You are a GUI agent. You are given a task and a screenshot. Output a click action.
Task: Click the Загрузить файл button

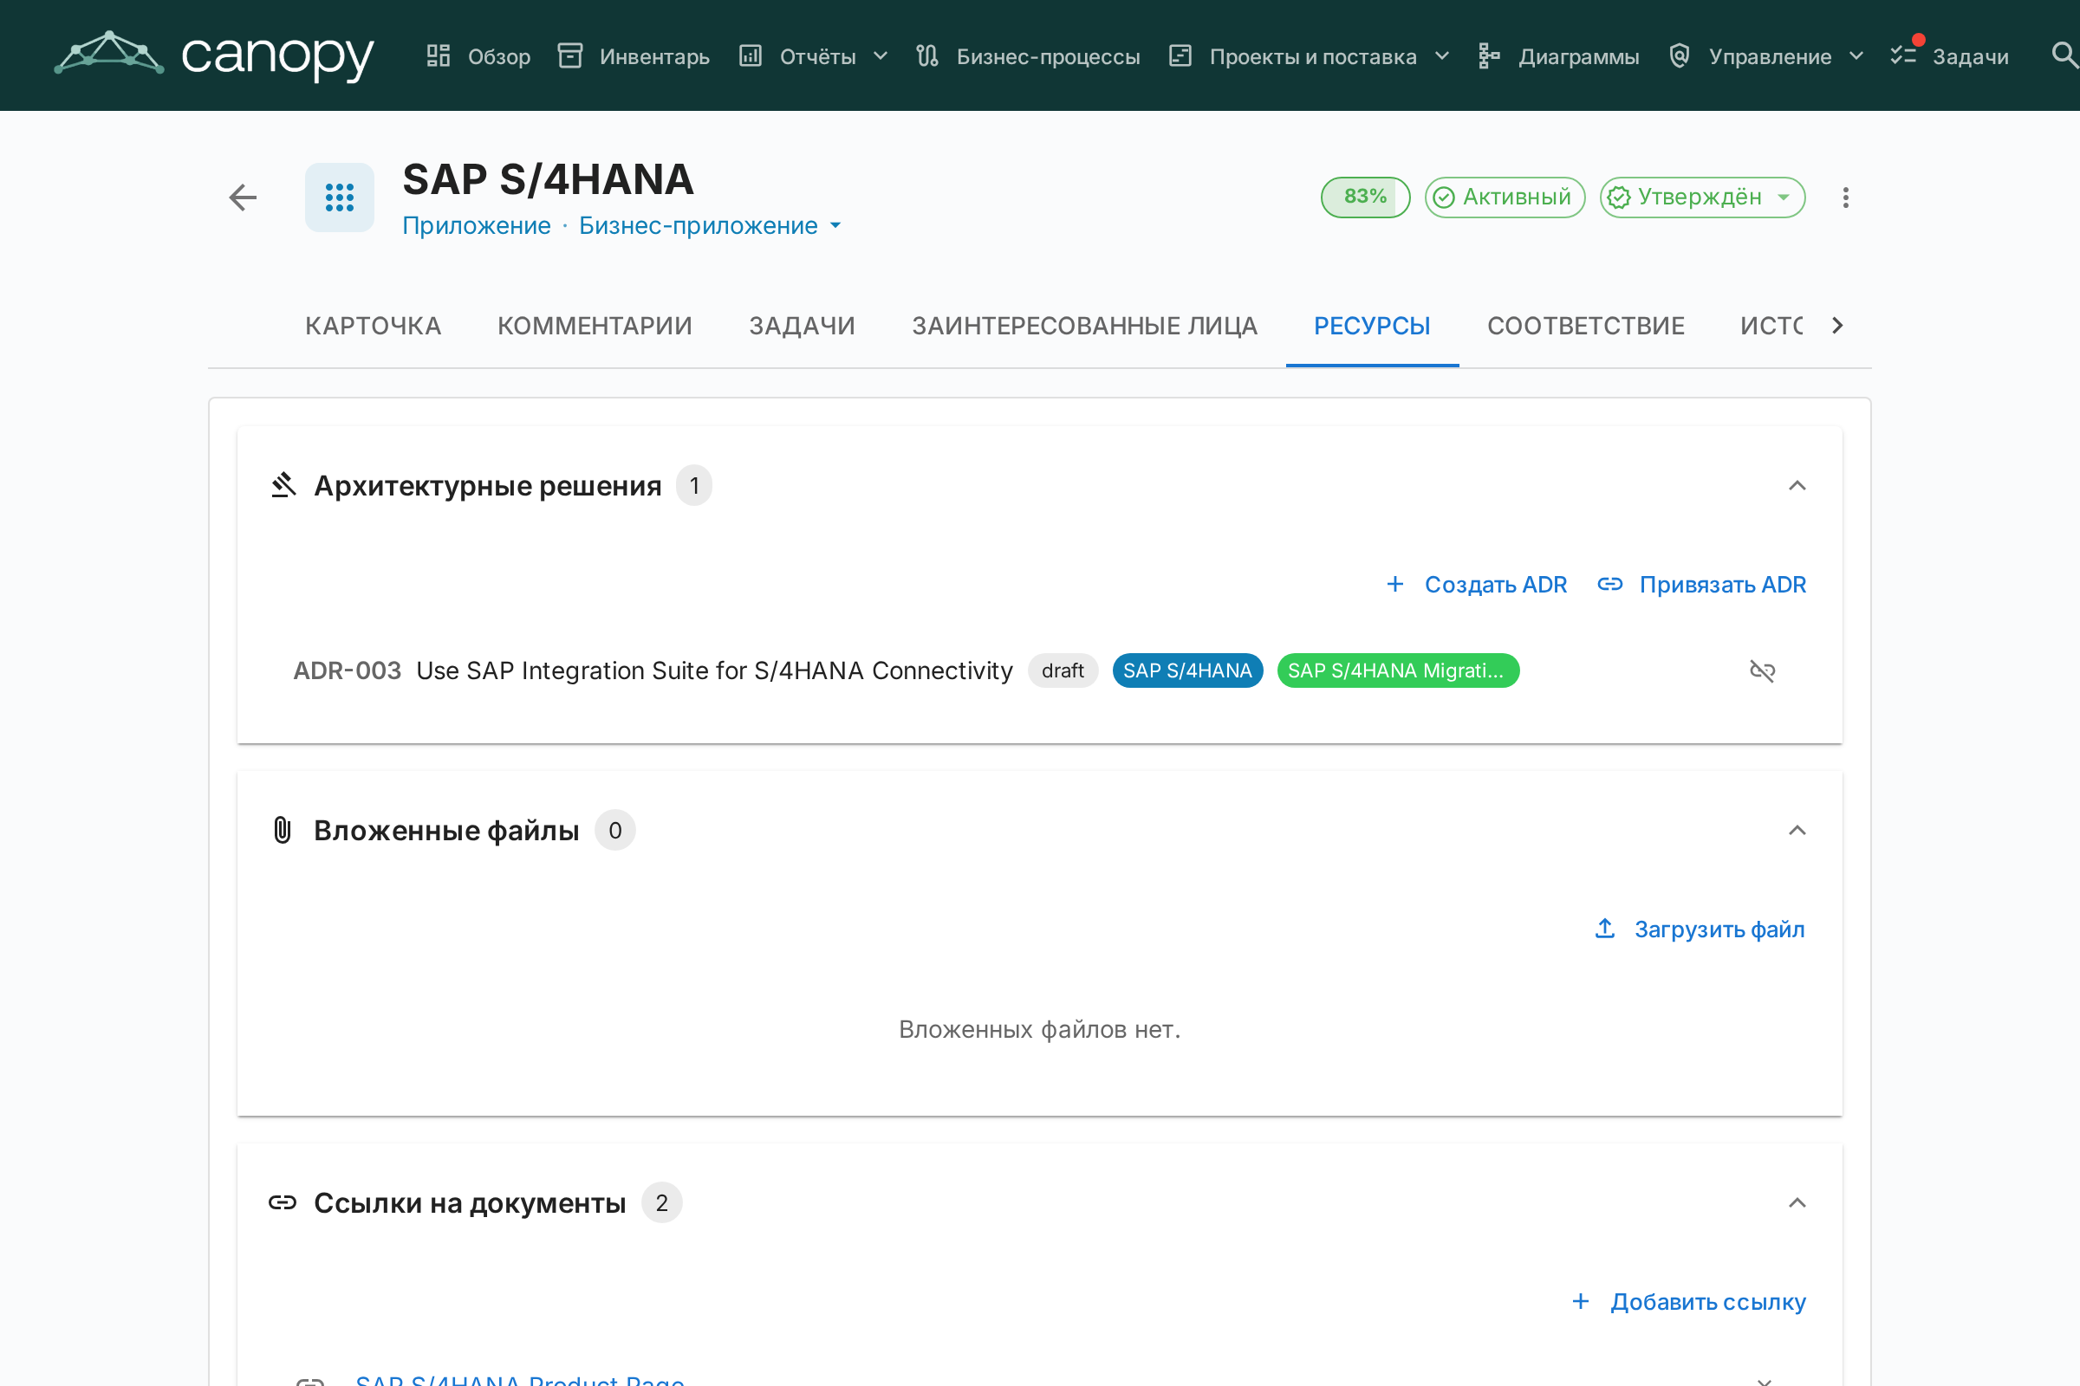click(x=1700, y=928)
